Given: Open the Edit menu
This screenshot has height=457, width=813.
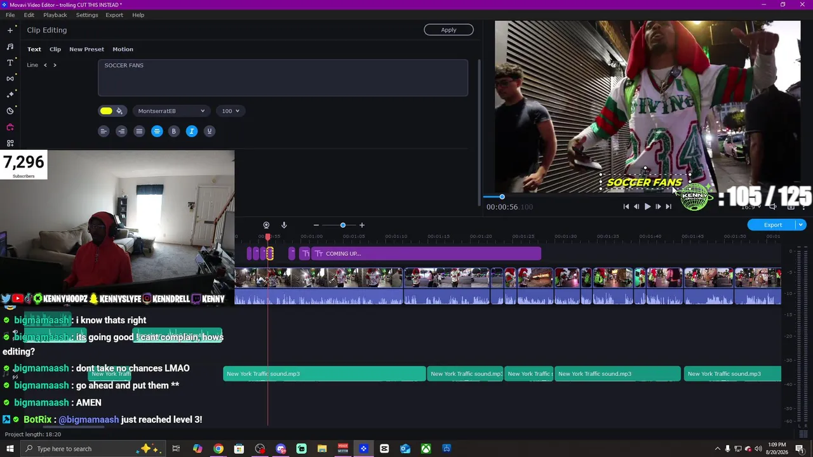Looking at the screenshot, I should tap(29, 15).
